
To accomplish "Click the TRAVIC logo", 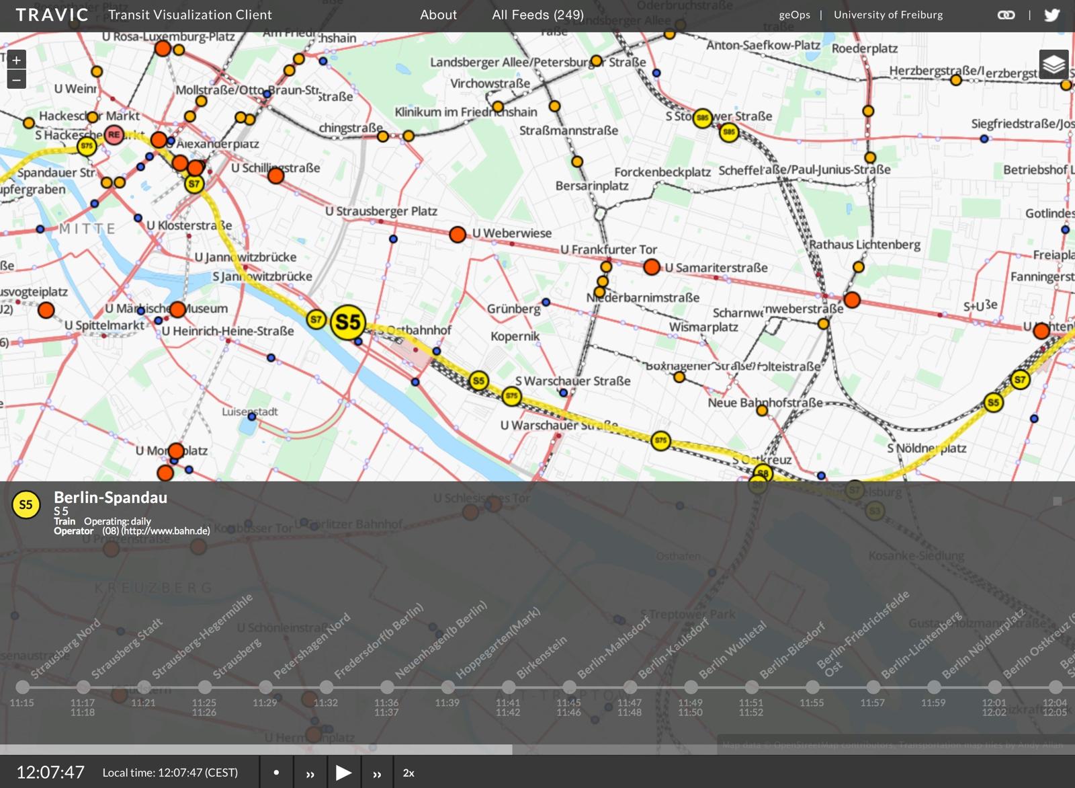I will [52, 15].
